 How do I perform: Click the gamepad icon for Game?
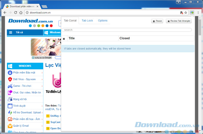10,86
